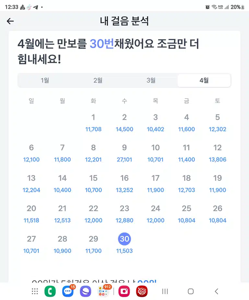Select the 4월 tab
The height and width of the screenshot is (300, 249).
[x=204, y=80]
